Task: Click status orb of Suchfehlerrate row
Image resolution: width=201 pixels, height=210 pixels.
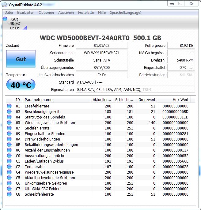Action: [x=9, y=128]
